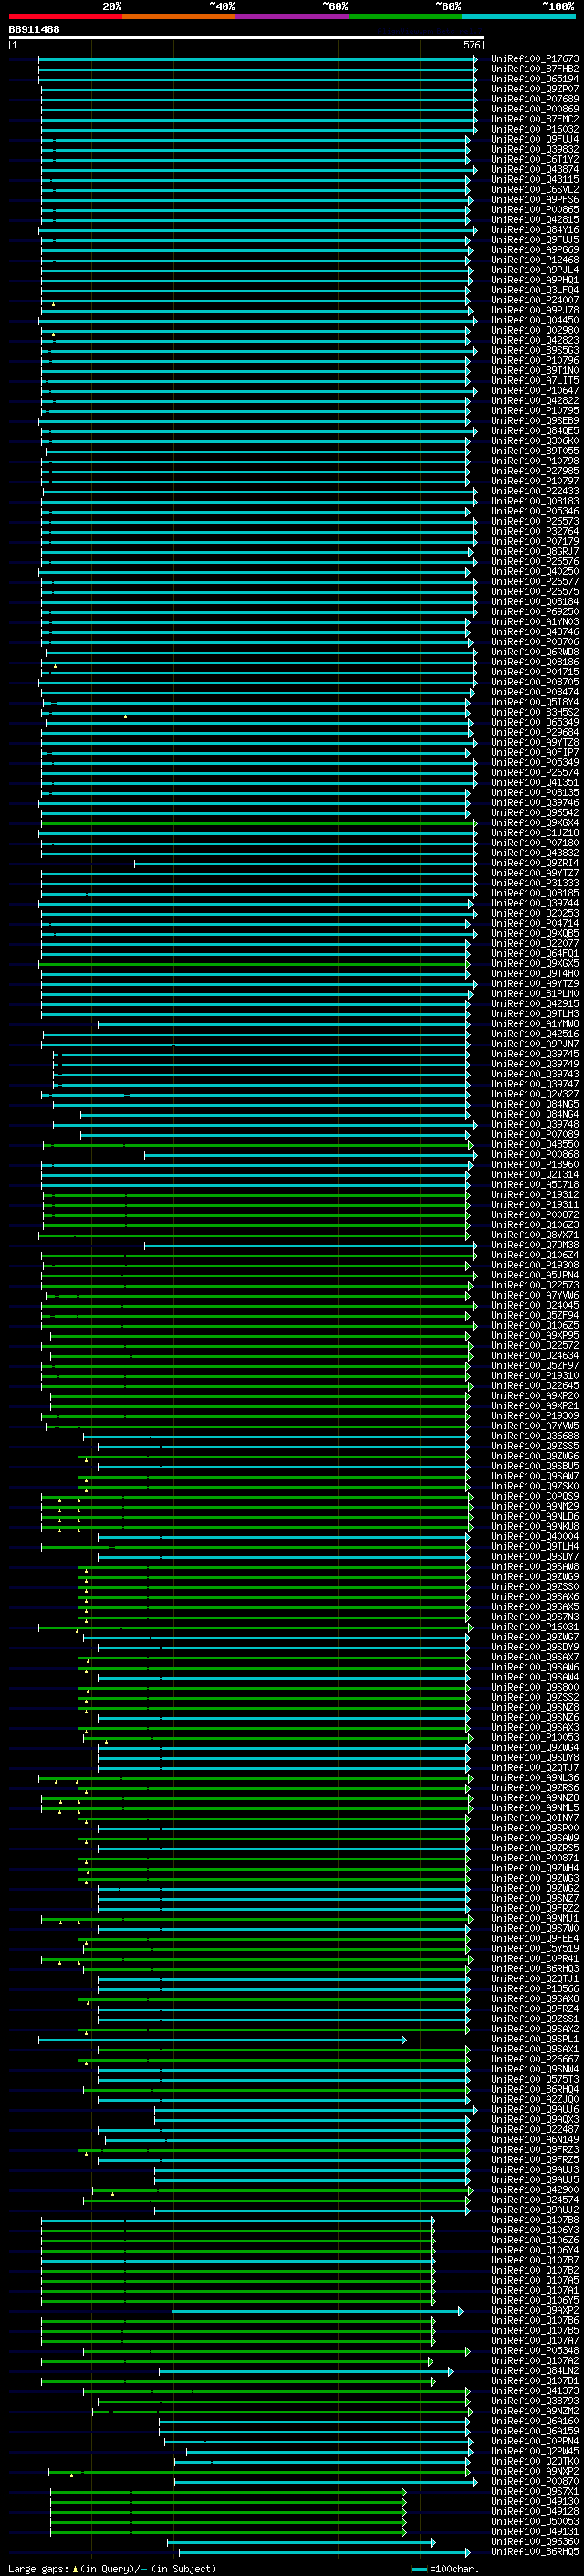Select hit label UniRef100_C0PPN4
Screen dimensions: 584x2576
(535, 2441)
